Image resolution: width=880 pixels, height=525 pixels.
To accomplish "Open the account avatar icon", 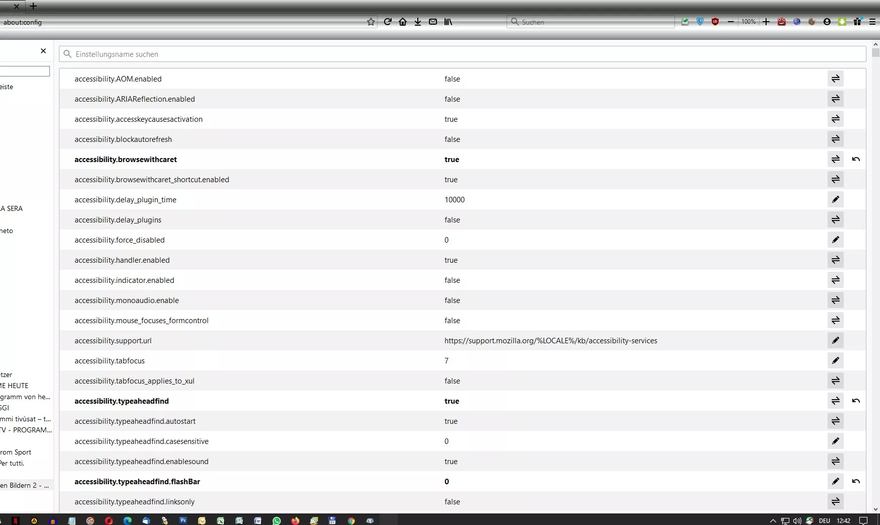I will click(x=827, y=22).
